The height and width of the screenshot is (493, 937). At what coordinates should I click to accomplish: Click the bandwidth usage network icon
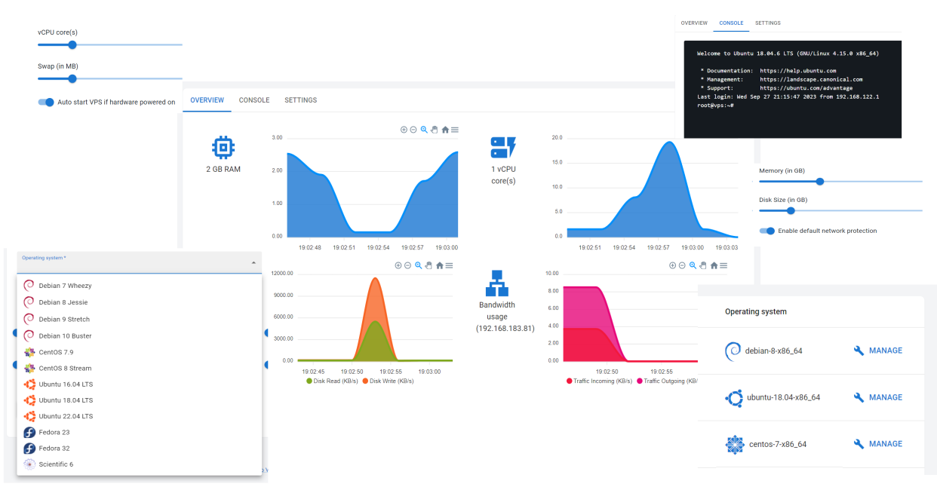(x=496, y=283)
